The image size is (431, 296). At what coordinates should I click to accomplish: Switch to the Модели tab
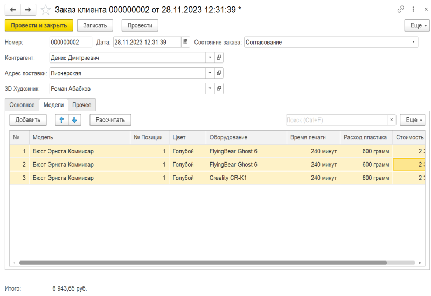pos(53,105)
